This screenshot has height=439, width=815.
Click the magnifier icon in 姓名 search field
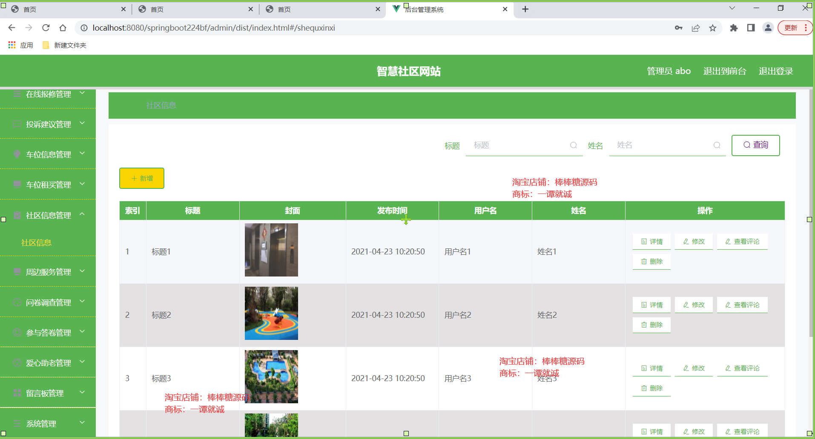pos(717,145)
